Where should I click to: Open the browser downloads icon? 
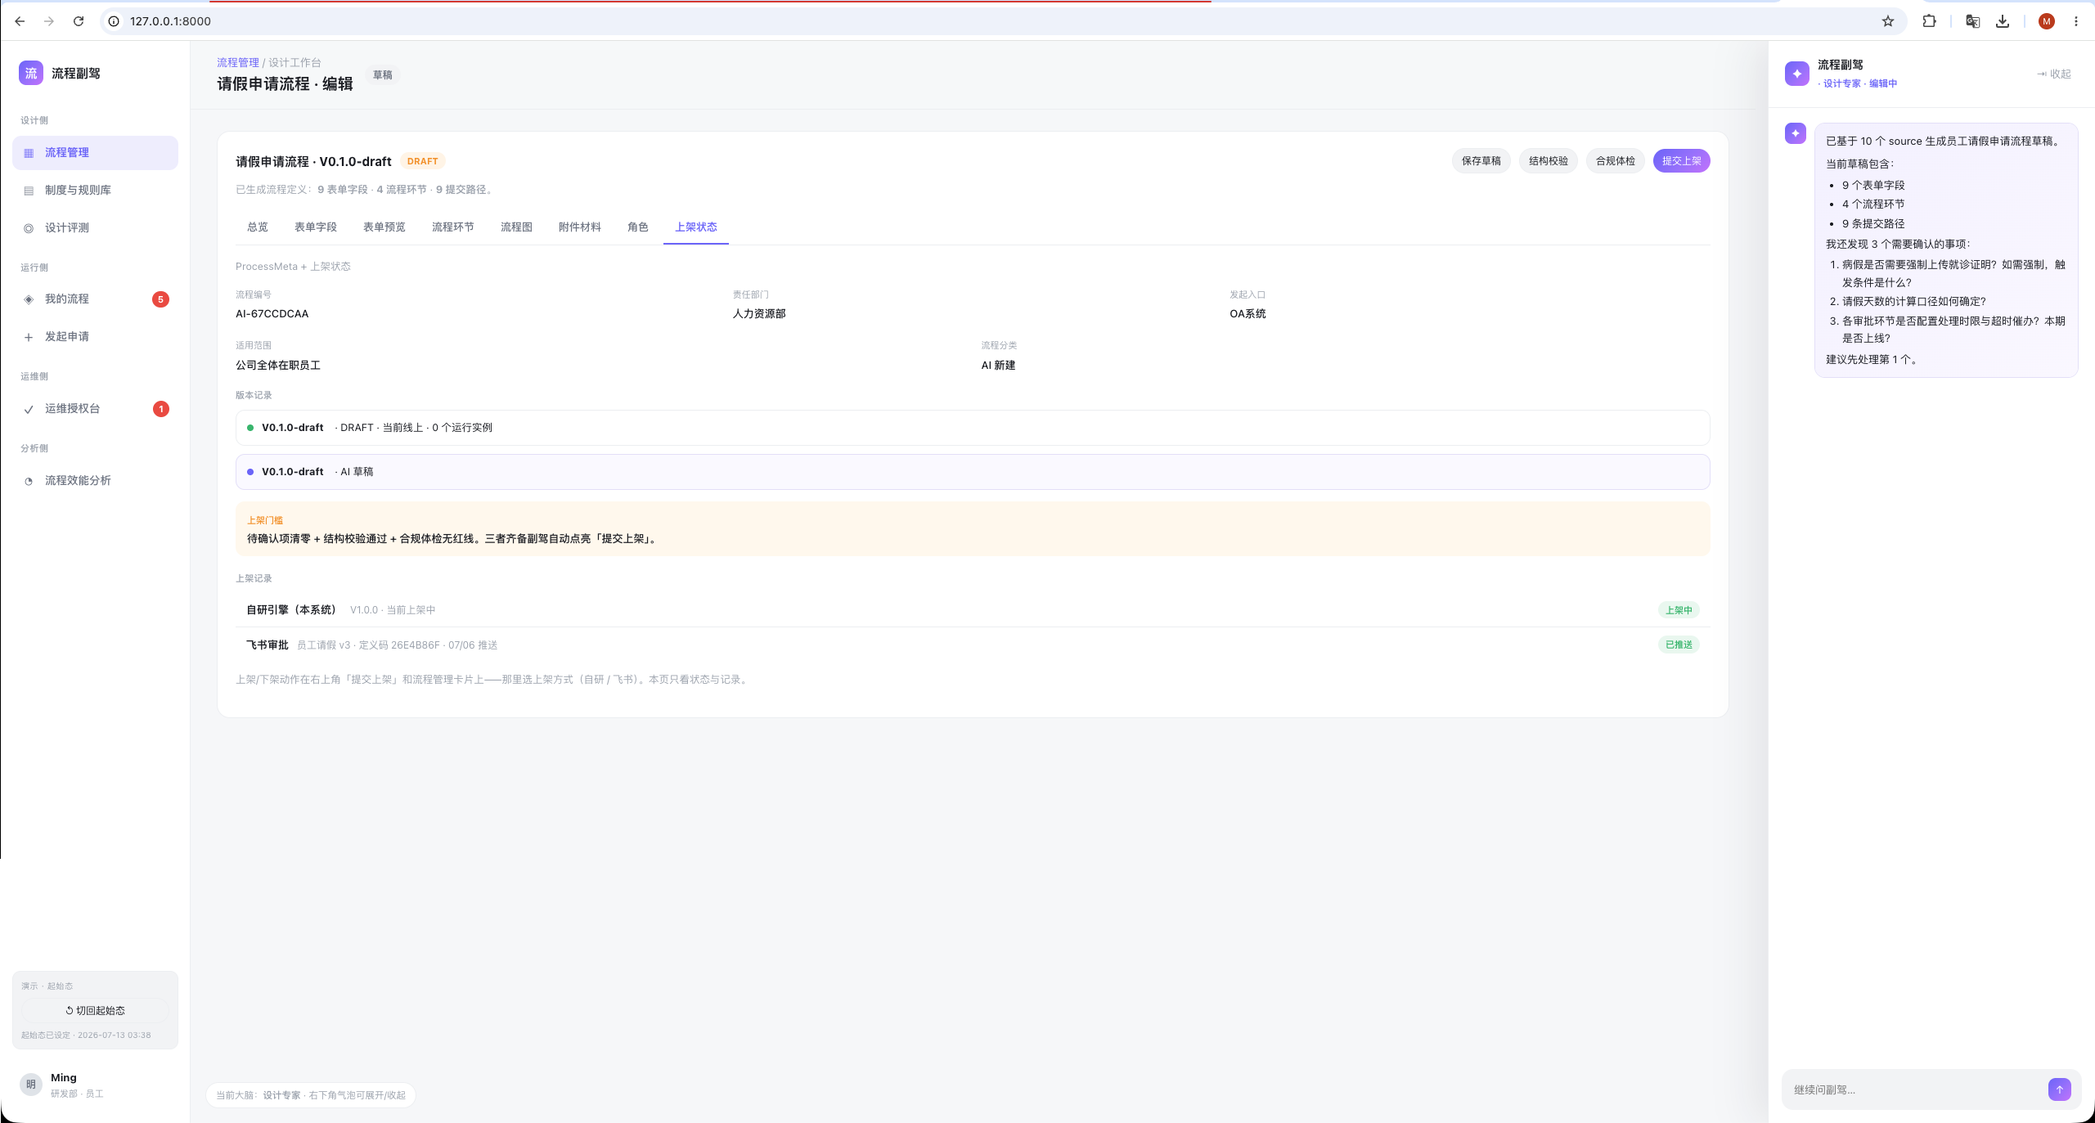2003,21
